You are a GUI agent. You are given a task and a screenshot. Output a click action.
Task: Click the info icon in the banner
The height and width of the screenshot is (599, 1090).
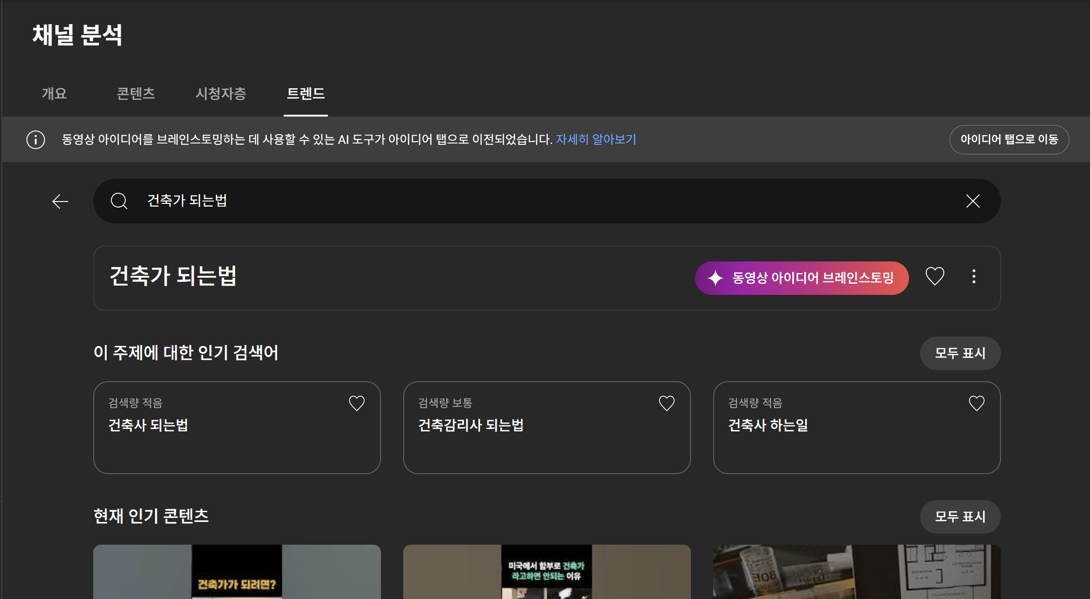[36, 139]
